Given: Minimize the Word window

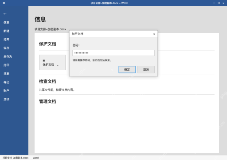Looking at the screenshot, I should (x=214, y=3).
